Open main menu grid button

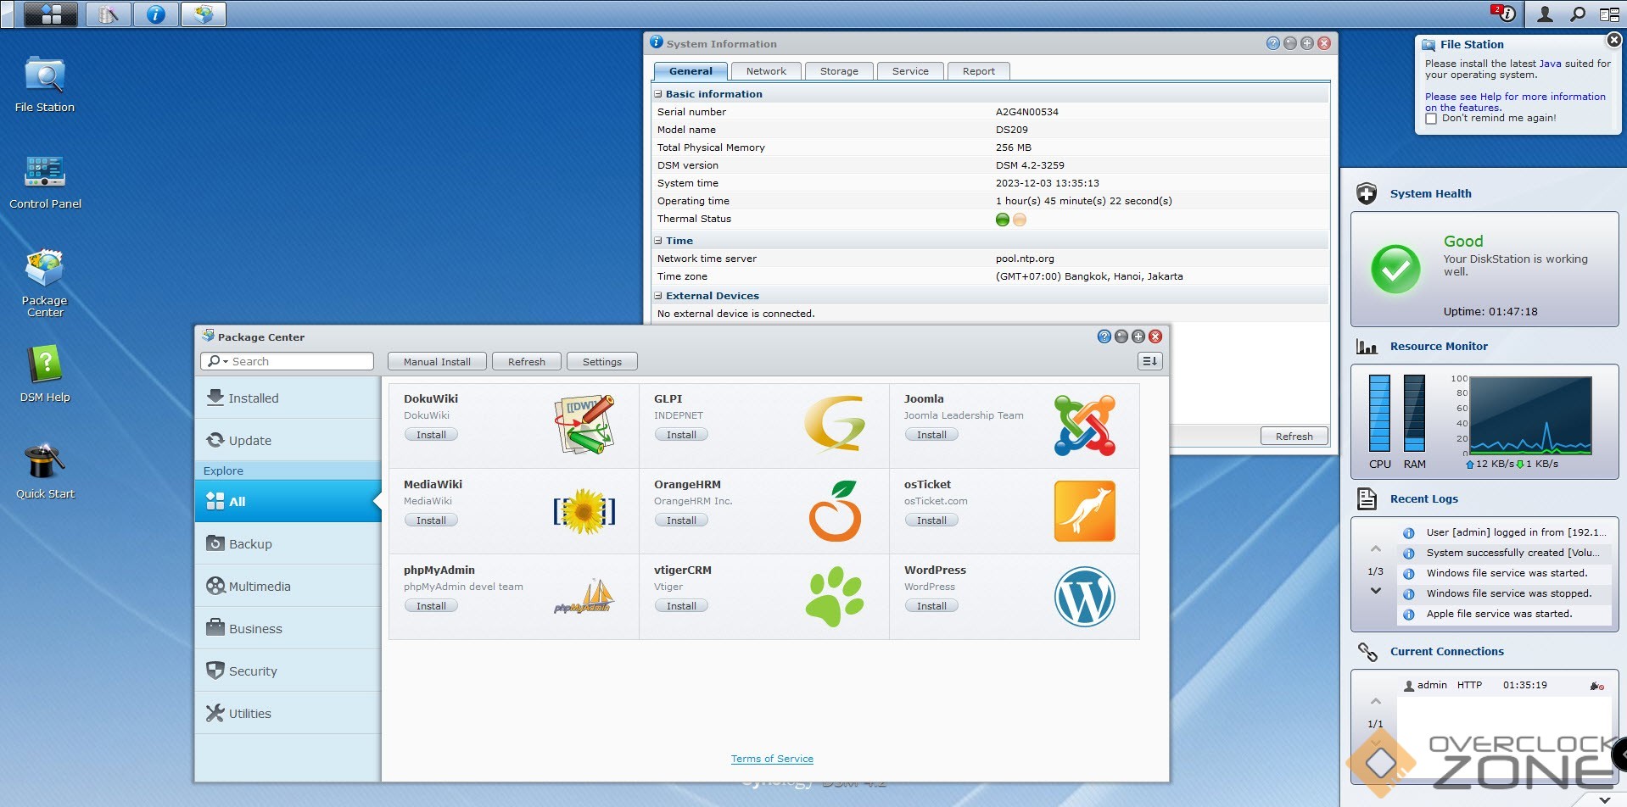pyautogui.click(x=51, y=14)
